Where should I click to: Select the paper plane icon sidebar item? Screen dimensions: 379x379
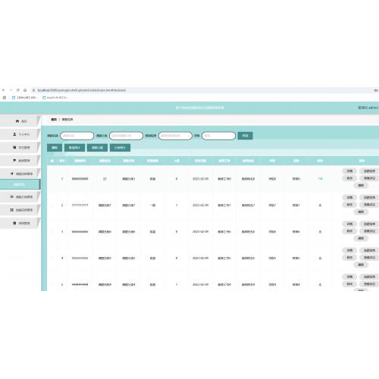[x=12, y=174]
